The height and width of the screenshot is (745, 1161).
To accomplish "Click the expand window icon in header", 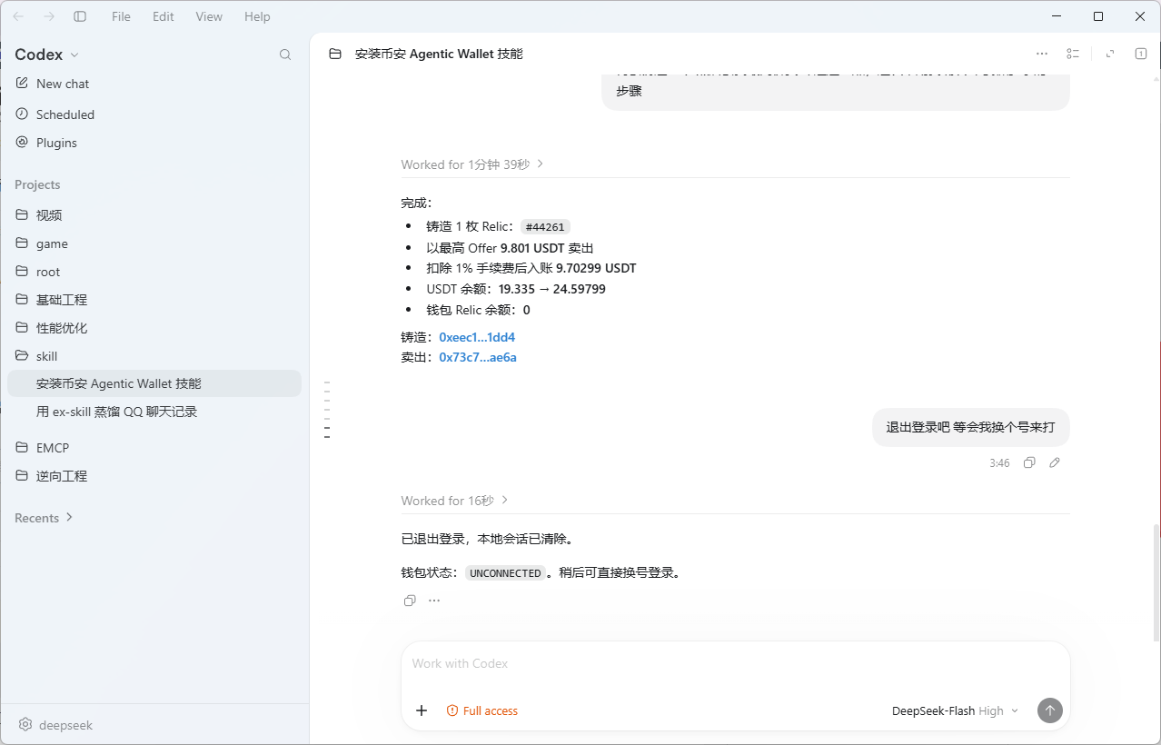I will [1110, 55].
